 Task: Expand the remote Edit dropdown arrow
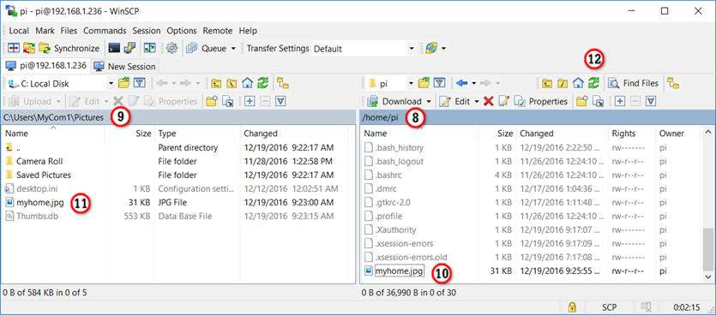coord(476,101)
